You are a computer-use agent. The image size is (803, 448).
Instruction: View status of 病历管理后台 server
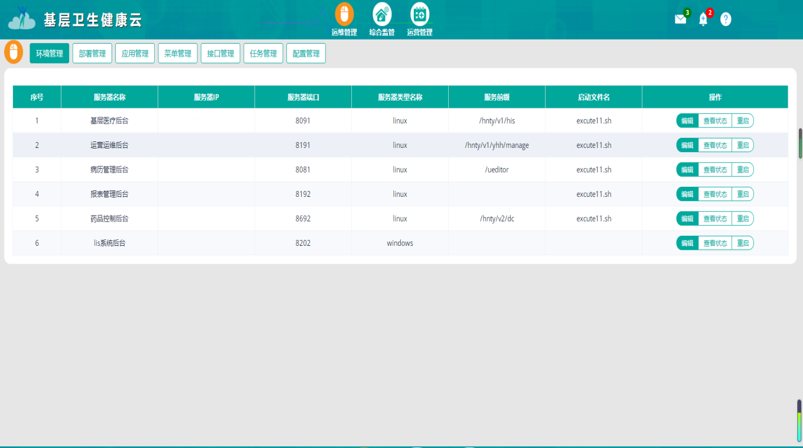pos(715,170)
